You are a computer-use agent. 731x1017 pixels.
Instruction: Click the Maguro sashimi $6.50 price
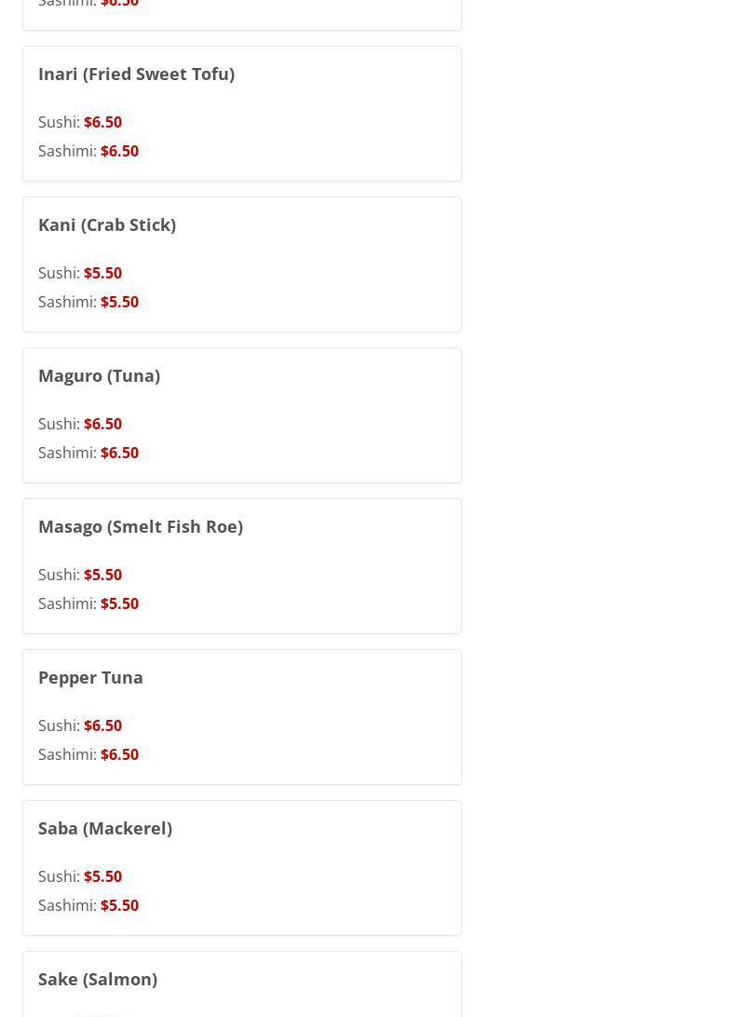[119, 453]
